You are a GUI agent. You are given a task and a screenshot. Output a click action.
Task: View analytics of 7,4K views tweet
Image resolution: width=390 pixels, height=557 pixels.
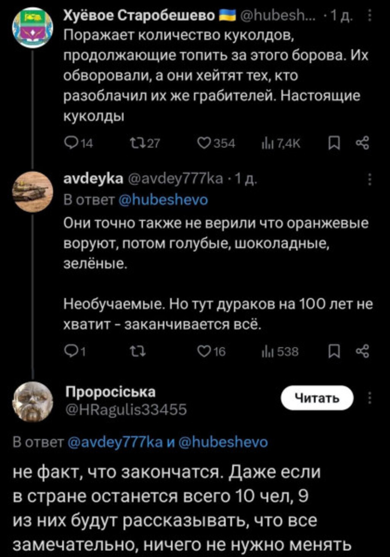[266, 144]
